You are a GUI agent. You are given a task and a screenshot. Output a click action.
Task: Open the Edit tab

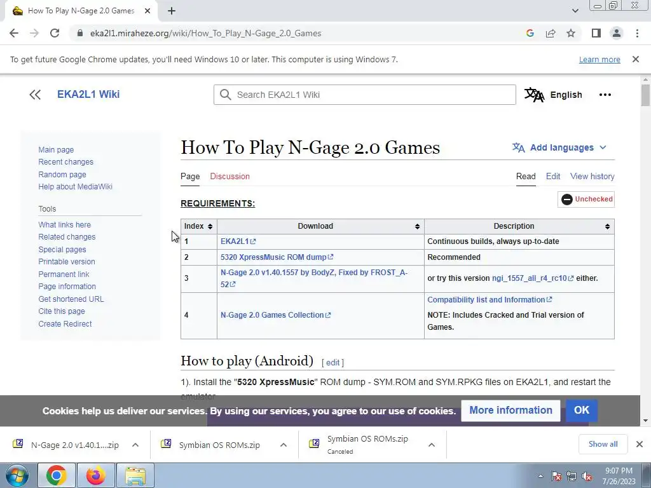(553, 177)
